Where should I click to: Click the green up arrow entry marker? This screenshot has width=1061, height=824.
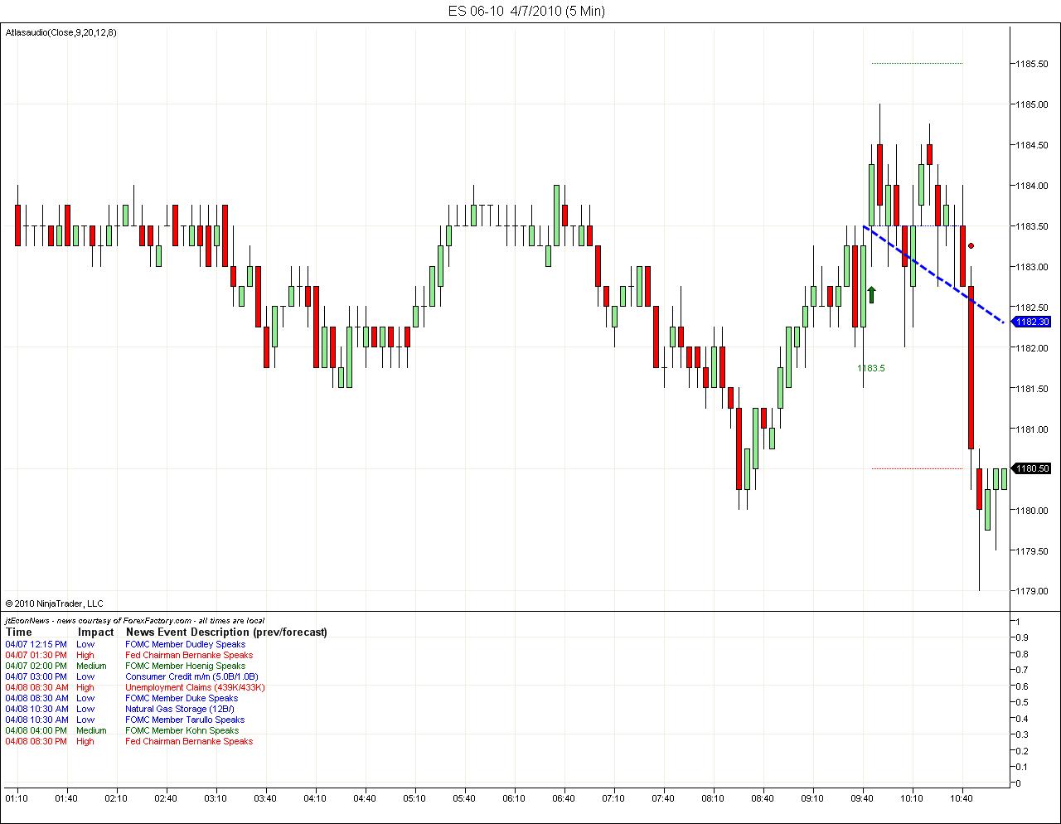[x=871, y=294]
